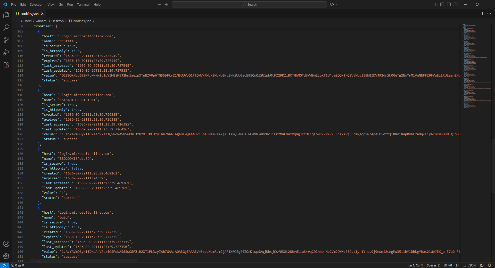Open the Edit menu

(x=23, y=4)
